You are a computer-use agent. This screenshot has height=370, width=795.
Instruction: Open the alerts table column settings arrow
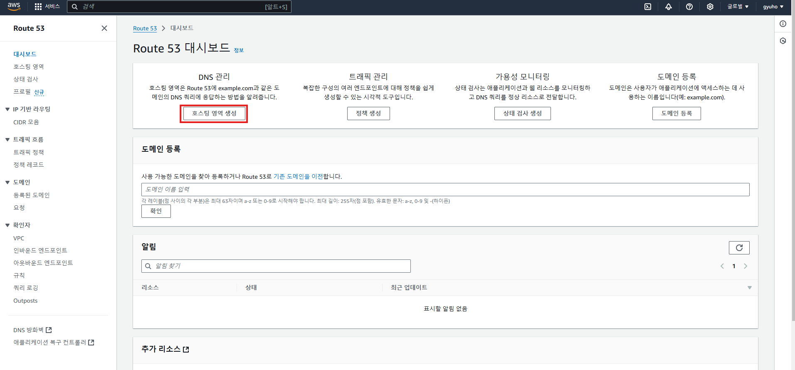click(x=750, y=288)
